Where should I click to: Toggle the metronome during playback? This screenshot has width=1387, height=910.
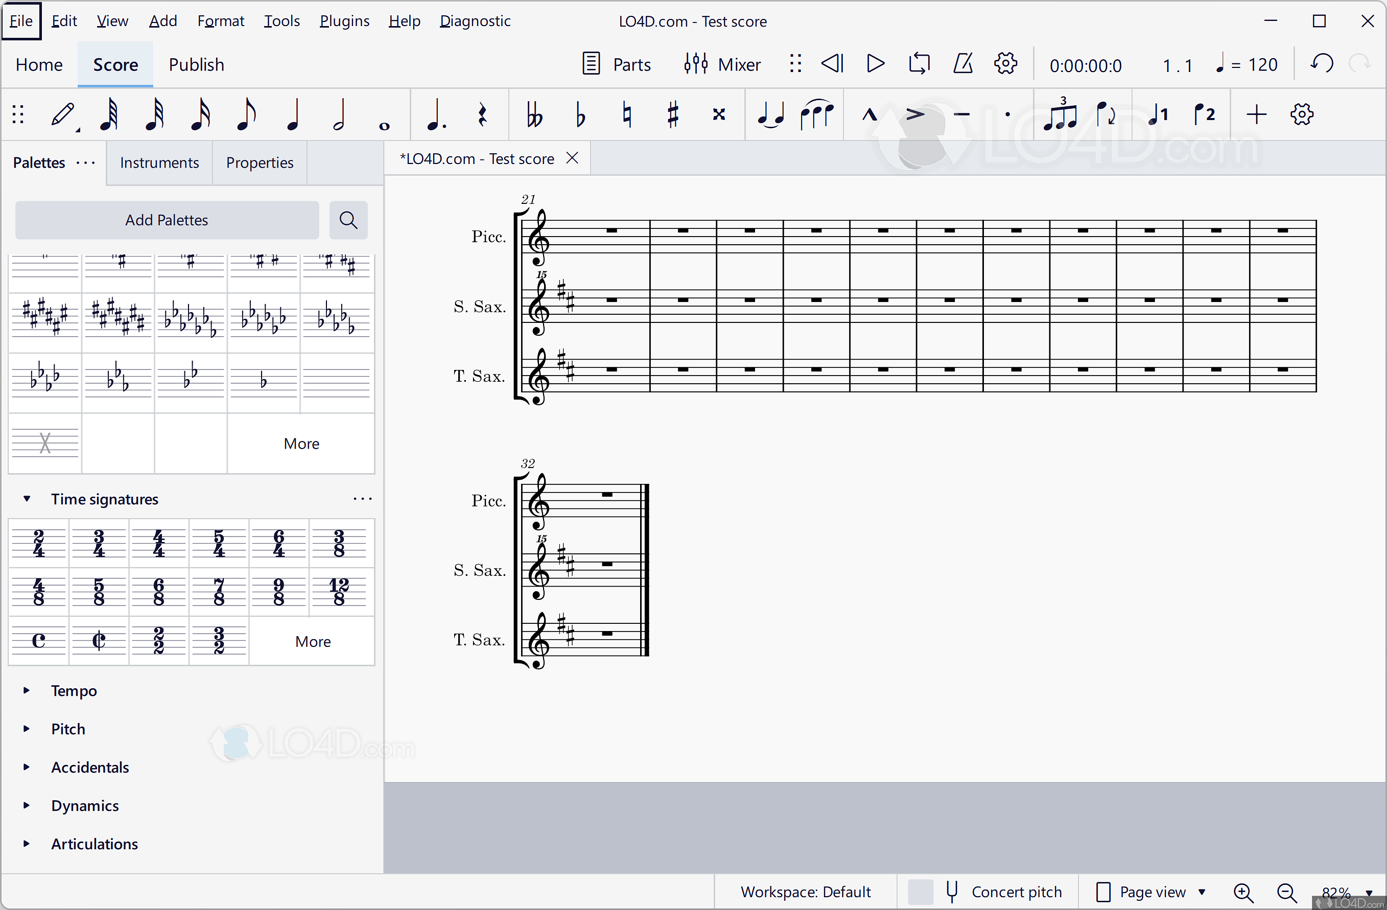(x=962, y=64)
